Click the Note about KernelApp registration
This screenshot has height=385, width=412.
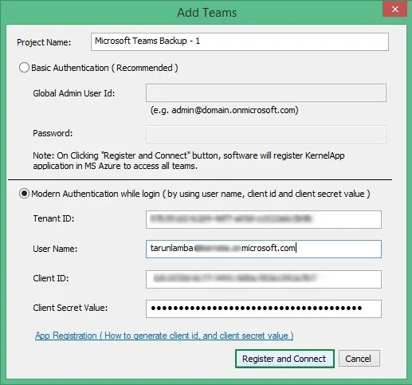point(189,161)
